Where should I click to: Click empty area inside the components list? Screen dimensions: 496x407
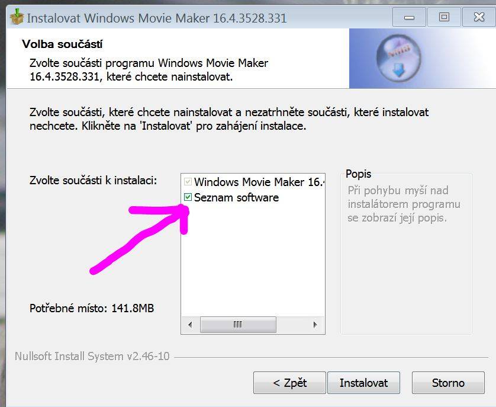(x=253, y=259)
